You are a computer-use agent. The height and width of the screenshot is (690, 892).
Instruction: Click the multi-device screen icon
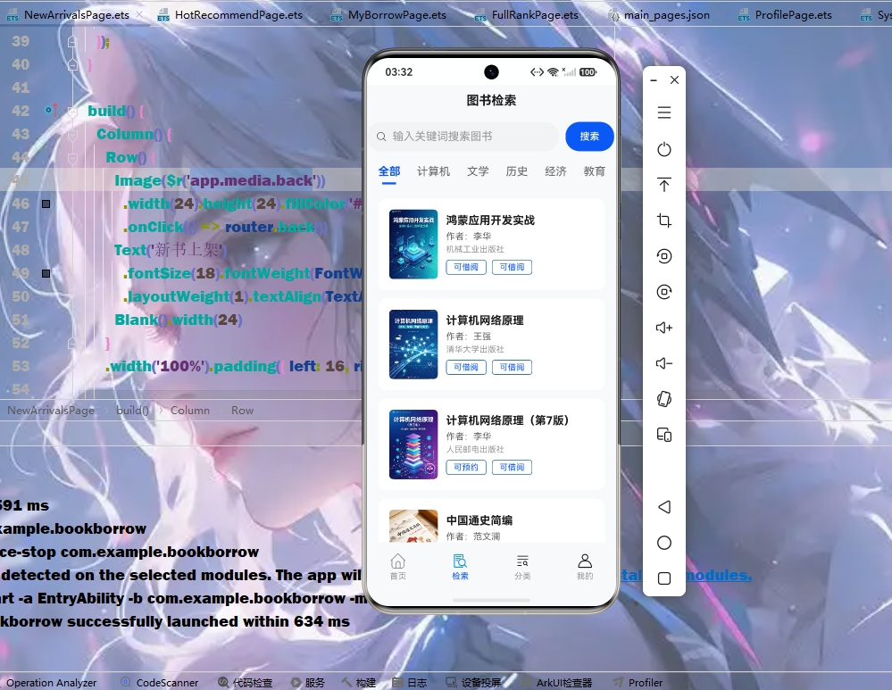tap(664, 435)
